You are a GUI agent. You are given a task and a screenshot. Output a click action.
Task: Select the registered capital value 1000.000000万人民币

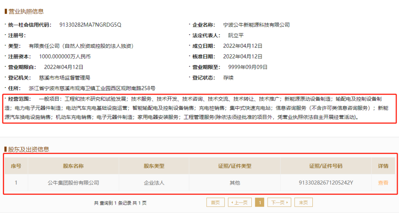coord(65,57)
